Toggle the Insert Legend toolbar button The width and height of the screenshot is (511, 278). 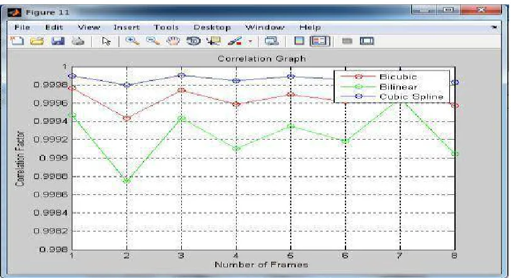pyautogui.click(x=320, y=41)
